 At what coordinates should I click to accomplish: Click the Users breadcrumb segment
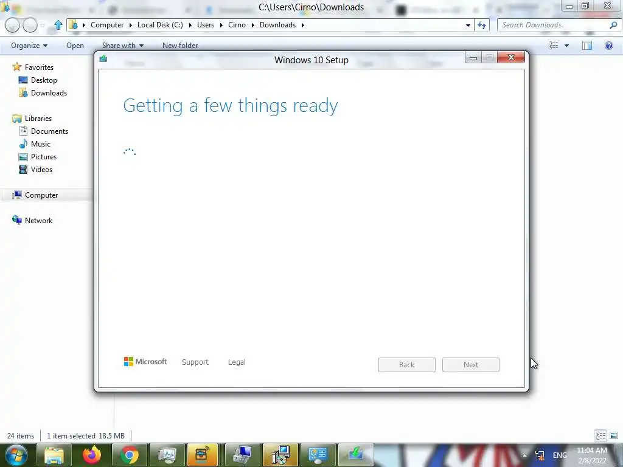(206, 24)
